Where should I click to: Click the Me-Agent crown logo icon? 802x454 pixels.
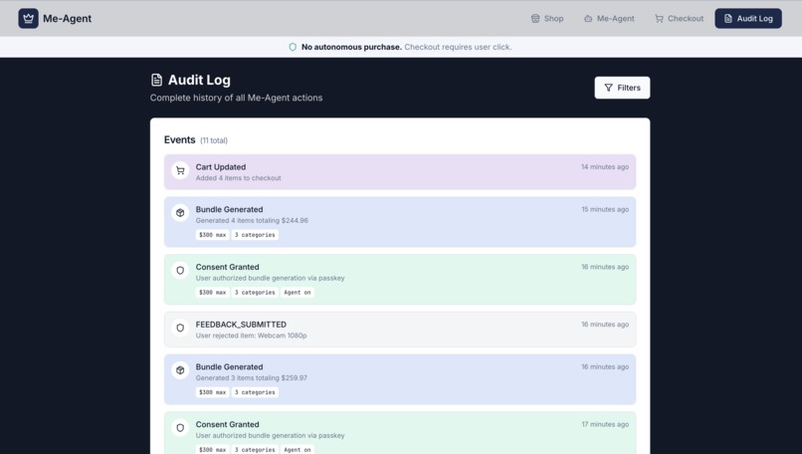28,19
